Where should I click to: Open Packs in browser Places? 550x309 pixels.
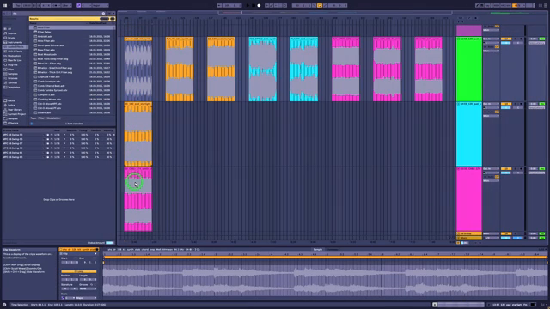point(11,100)
